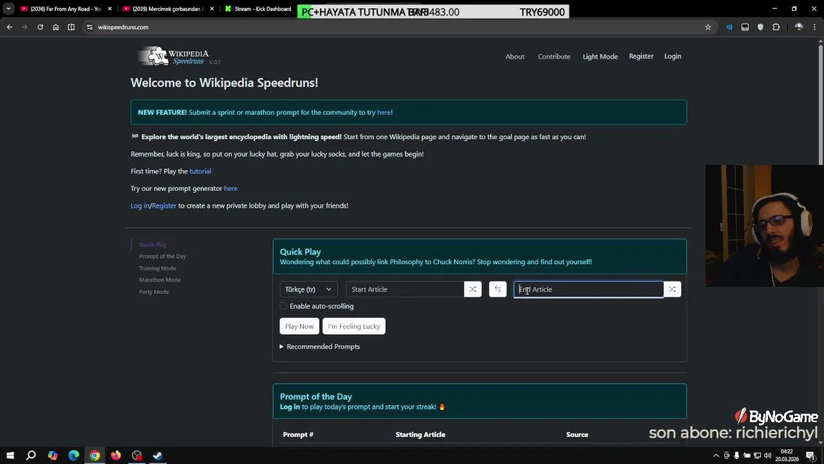
Task: Switch to Far From Any Road tab
Action: 61,9
